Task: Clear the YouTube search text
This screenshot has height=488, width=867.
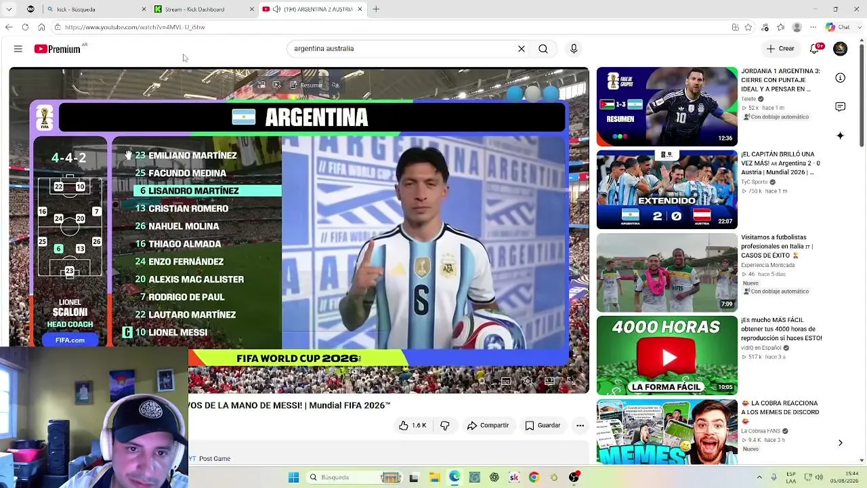Action: (522, 49)
